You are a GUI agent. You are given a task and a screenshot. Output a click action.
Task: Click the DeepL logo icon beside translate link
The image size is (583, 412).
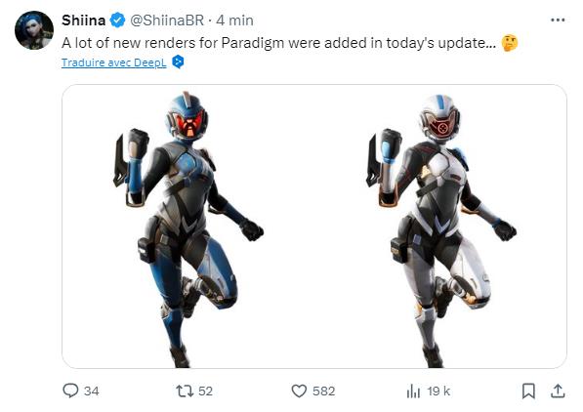tap(178, 62)
